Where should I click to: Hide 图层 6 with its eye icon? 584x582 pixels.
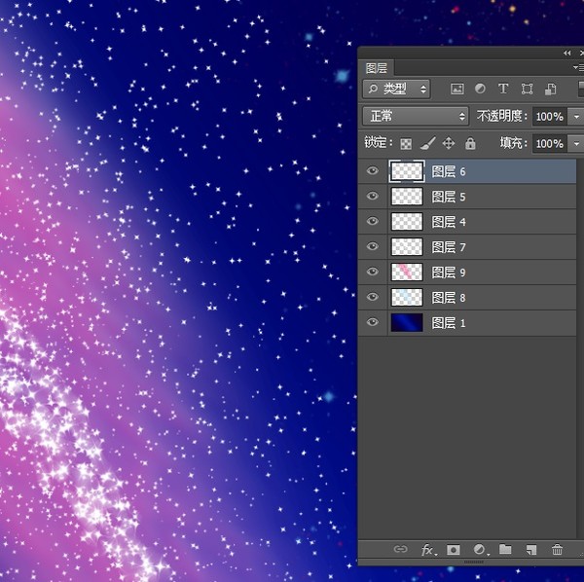coord(372,170)
